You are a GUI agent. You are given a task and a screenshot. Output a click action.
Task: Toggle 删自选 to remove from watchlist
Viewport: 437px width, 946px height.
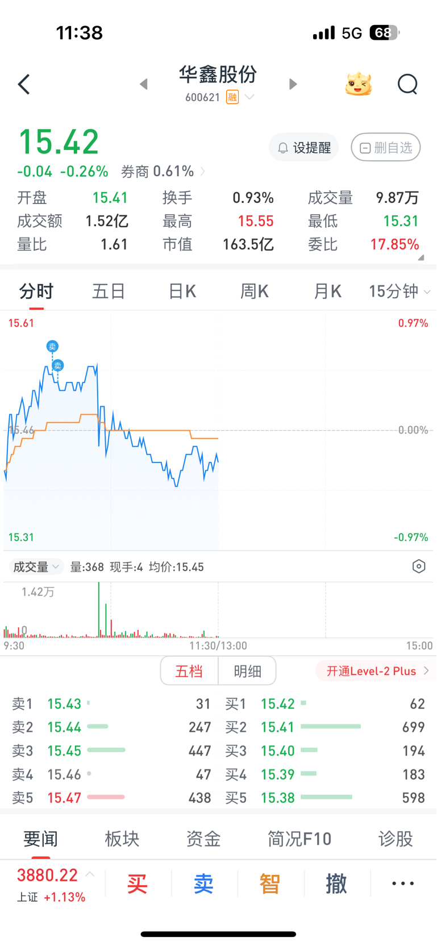coord(386,148)
